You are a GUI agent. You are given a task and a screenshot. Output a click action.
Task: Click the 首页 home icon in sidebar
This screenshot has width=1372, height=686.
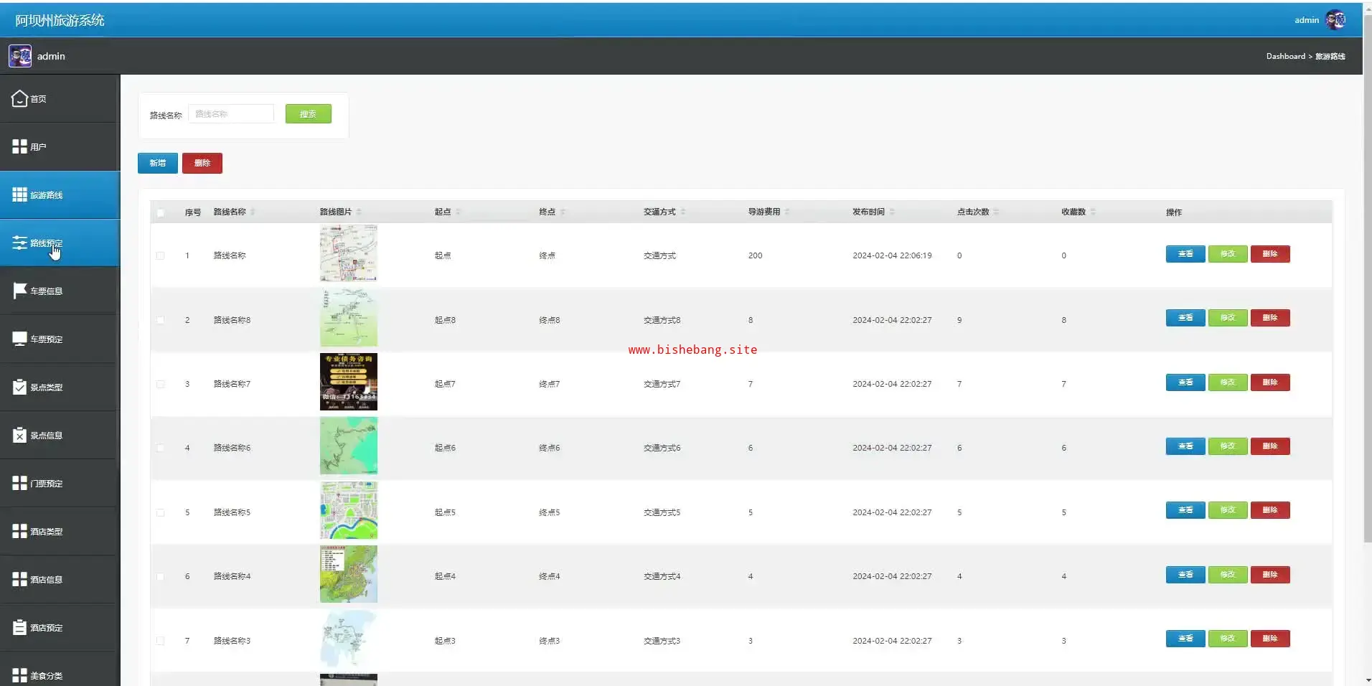pyautogui.click(x=19, y=99)
